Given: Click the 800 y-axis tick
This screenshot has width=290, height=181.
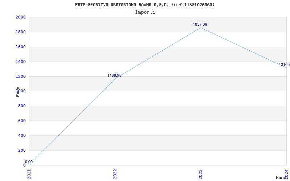Looking at the screenshot, I should (x=22, y=106).
